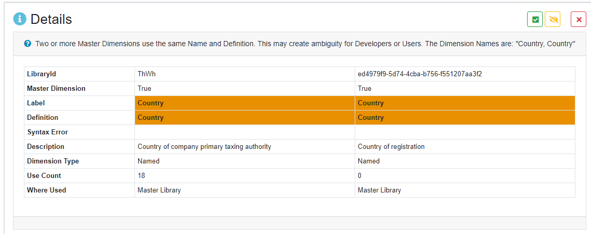This screenshot has width=591, height=234.
Task: Click the ed4979f9 LibraryId value
Action: coord(420,74)
